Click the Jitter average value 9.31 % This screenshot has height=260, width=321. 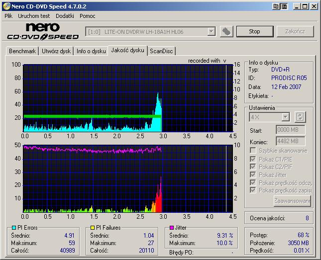(x=225, y=236)
